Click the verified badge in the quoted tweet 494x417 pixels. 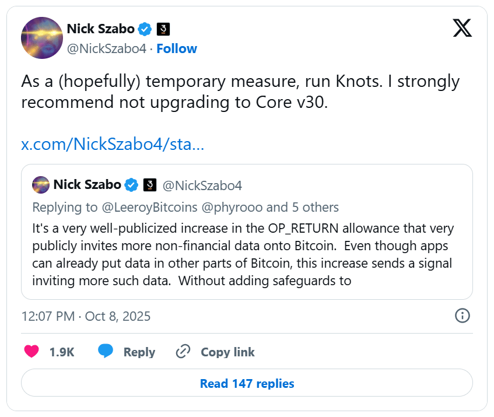coord(132,185)
